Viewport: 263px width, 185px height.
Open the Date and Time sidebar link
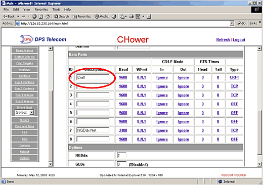coord(25,126)
